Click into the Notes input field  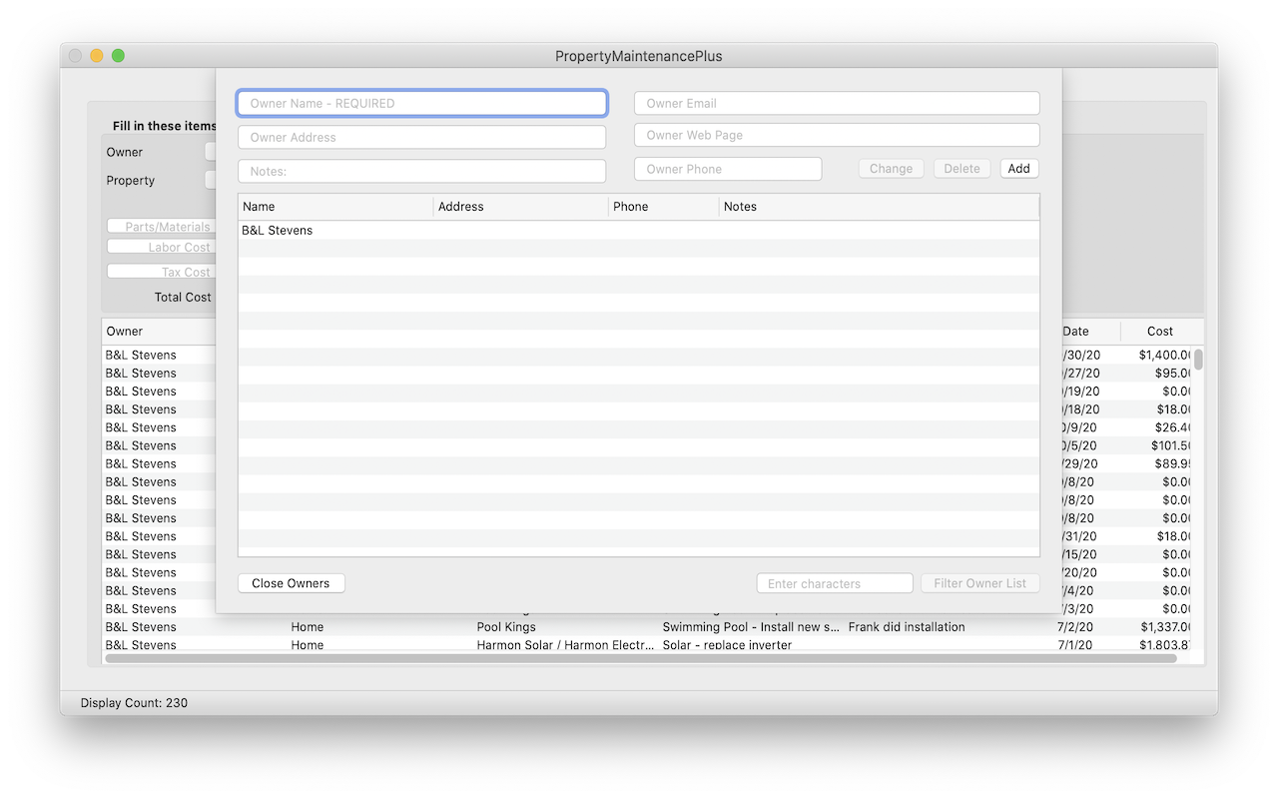click(x=421, y=171)
